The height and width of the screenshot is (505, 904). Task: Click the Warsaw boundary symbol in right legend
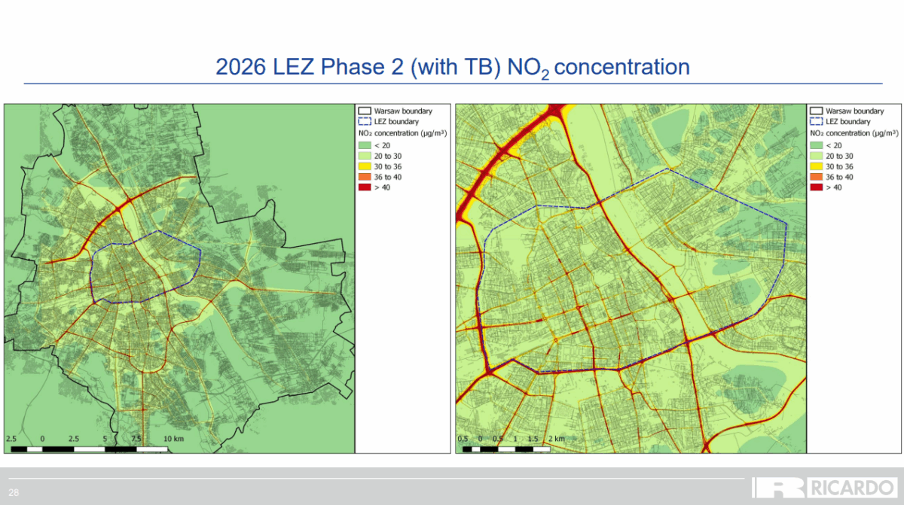tap(816, 111)
